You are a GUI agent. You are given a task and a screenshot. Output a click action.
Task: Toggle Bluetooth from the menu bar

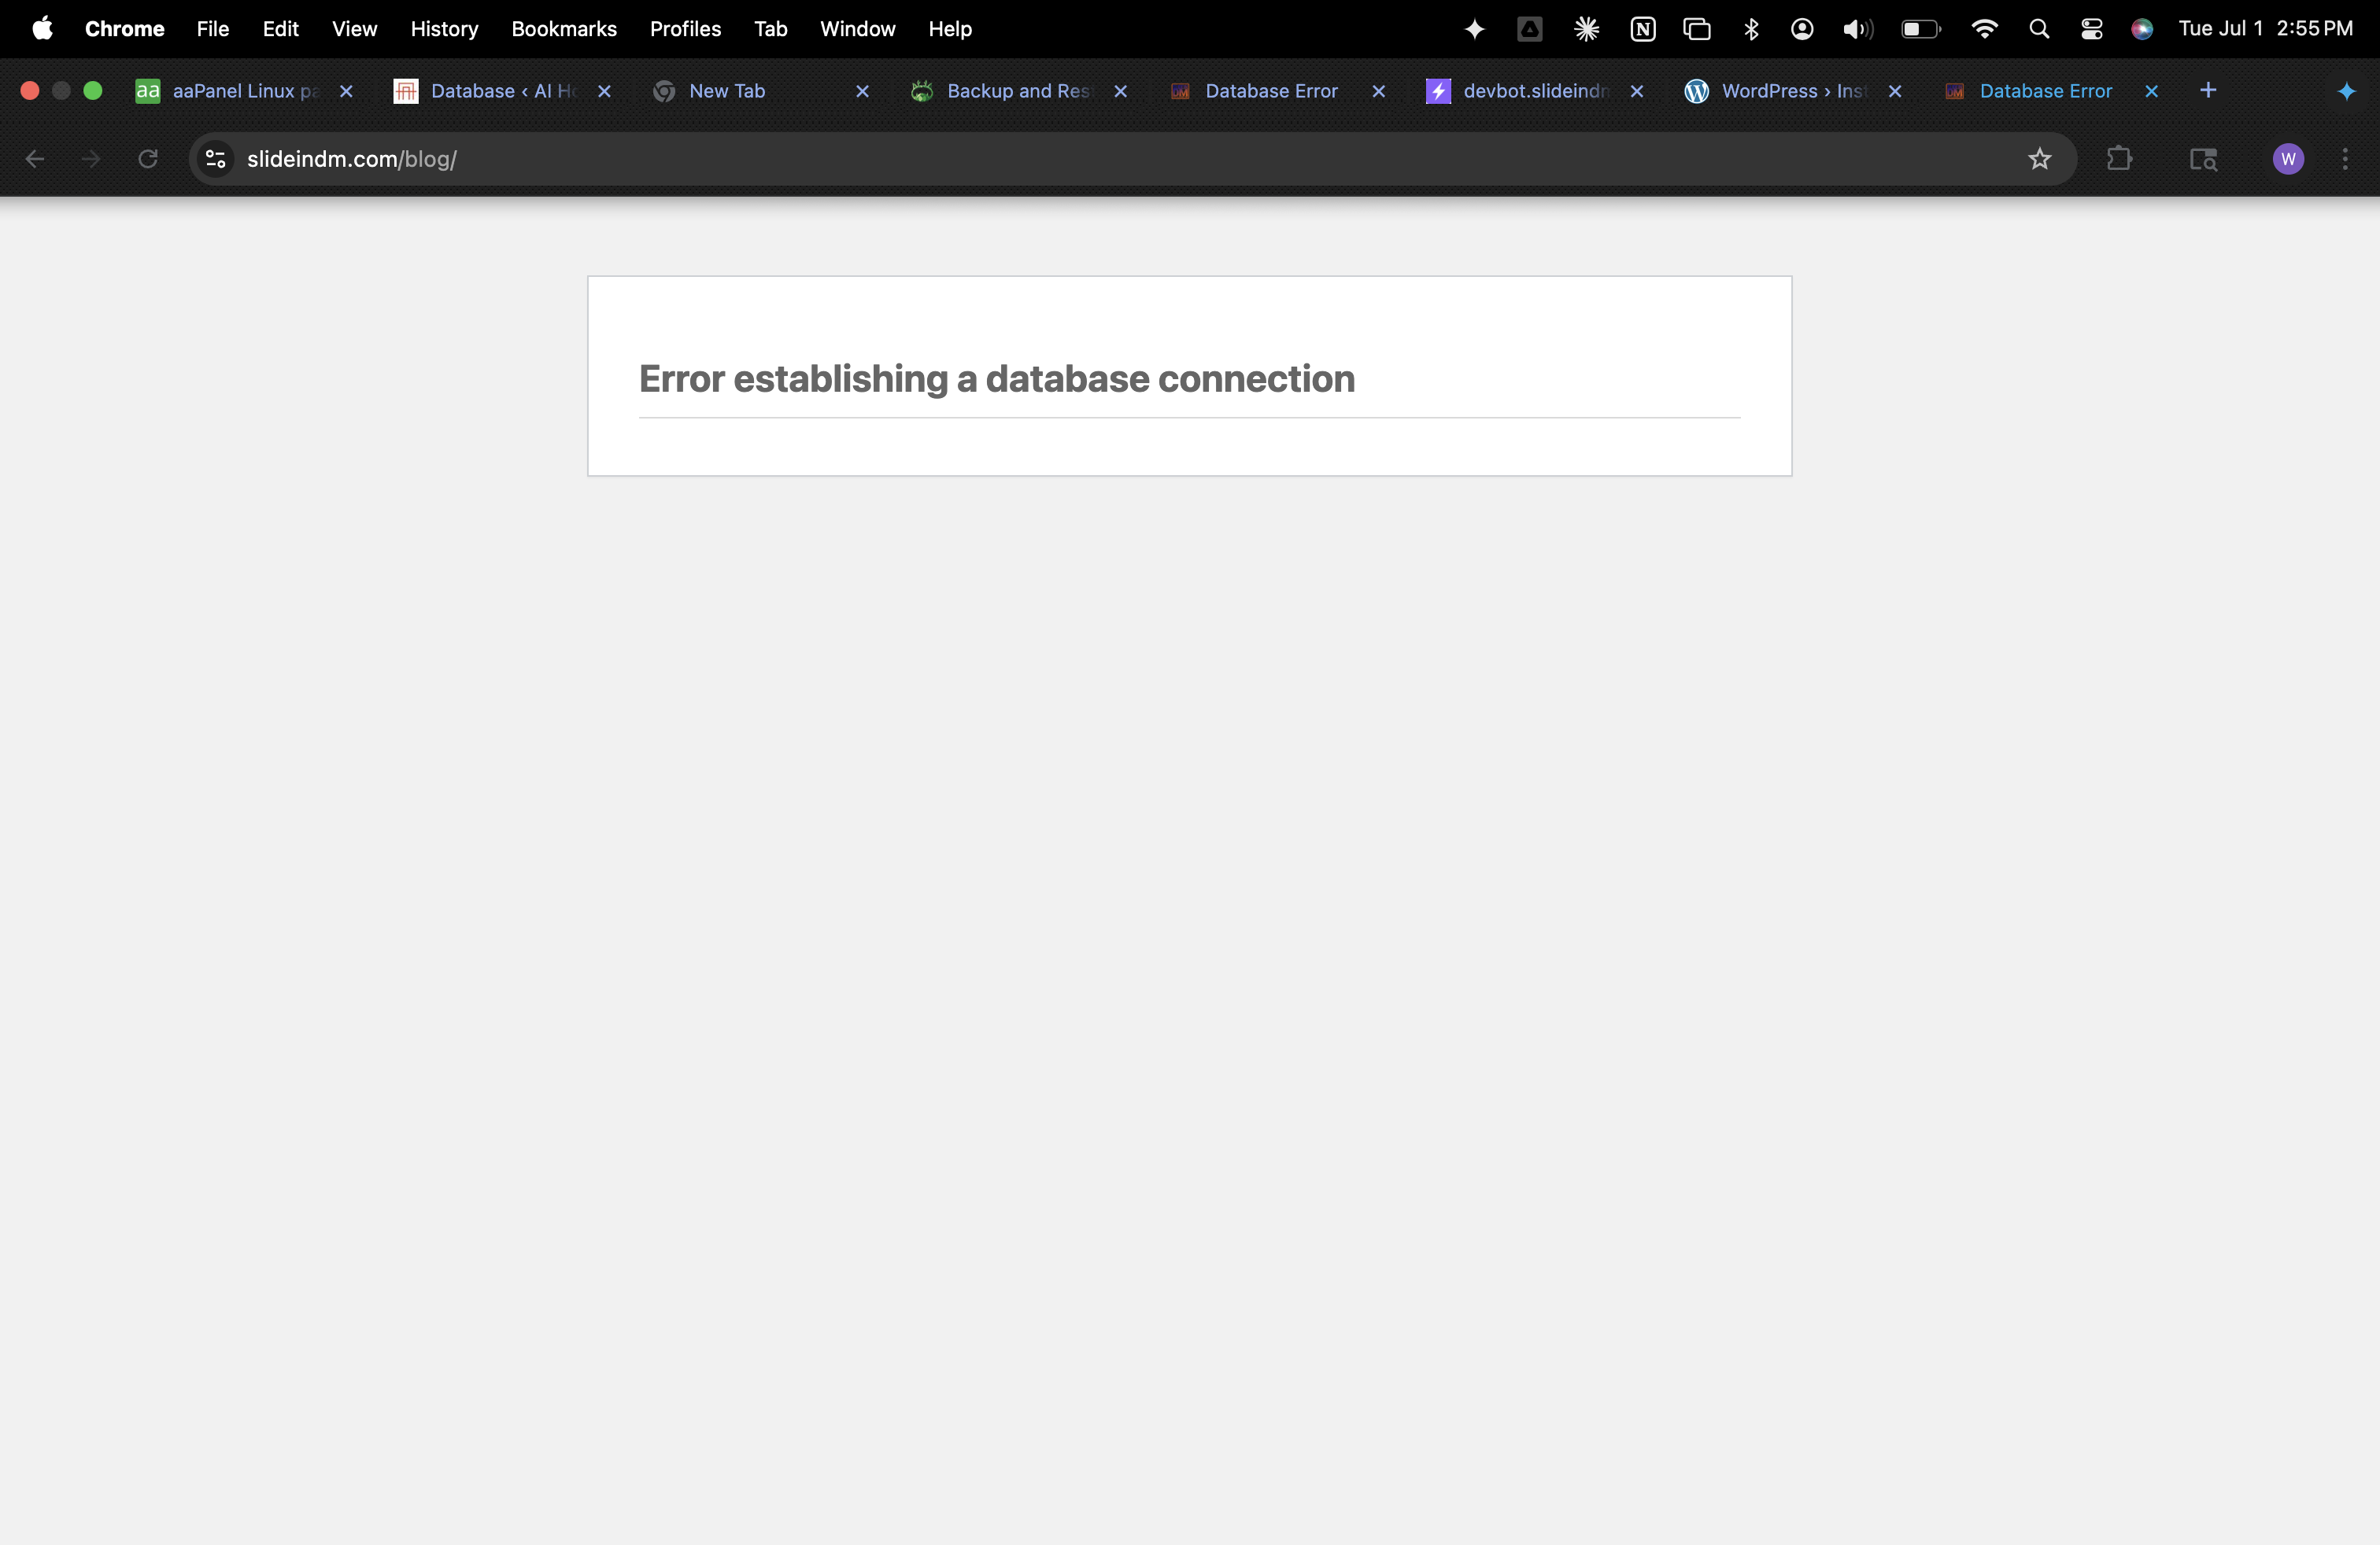click(x=1751, y=29)
